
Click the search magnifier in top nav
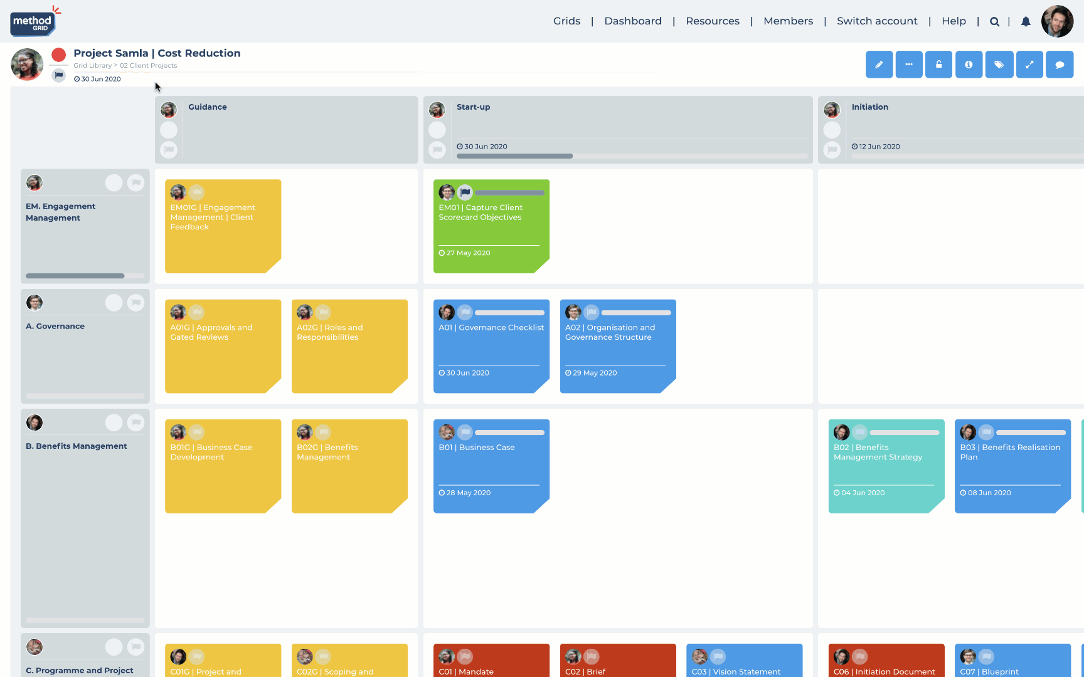pyautogui.click(x=994, y=21)
